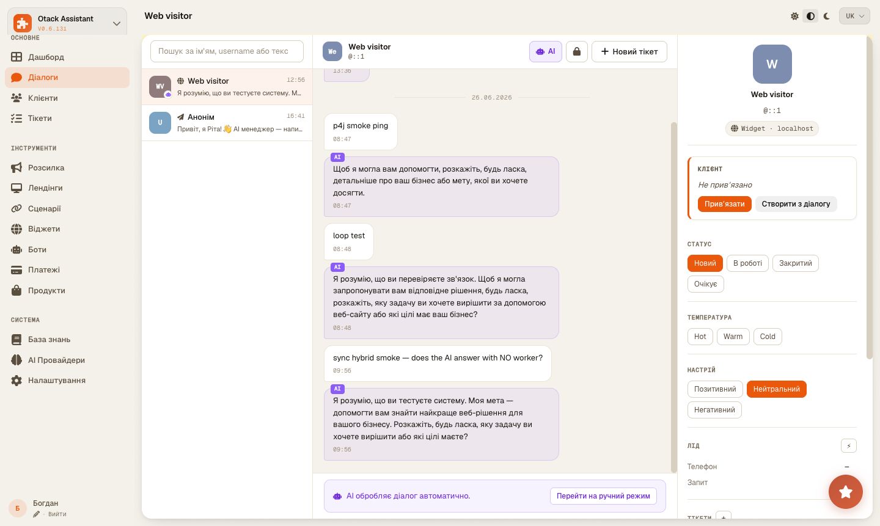Click the Otack Assistant puzzle logo
The image size is (880, 526).
(x=23, y=23)
